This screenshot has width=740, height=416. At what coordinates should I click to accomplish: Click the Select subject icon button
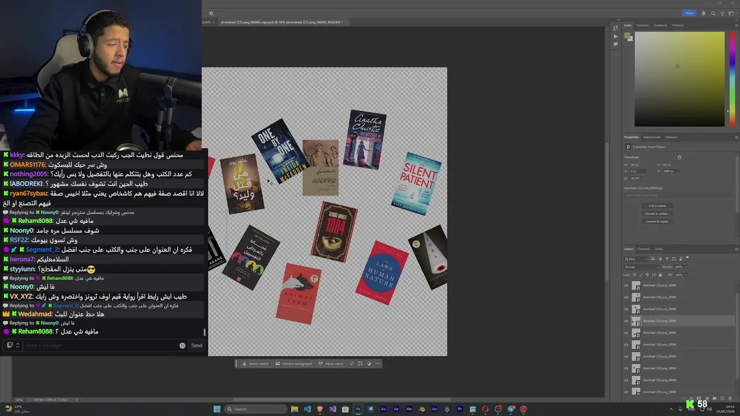tap(256, 363)
